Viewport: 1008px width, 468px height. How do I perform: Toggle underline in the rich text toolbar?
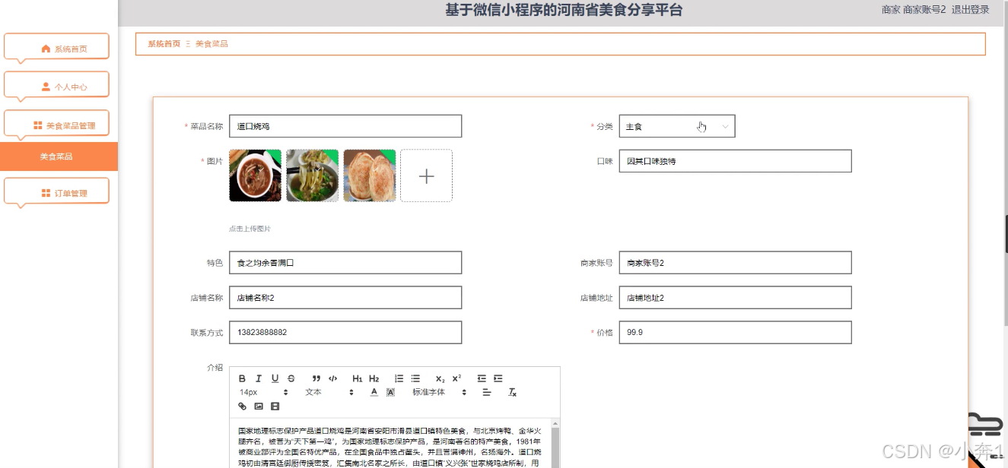275,378
